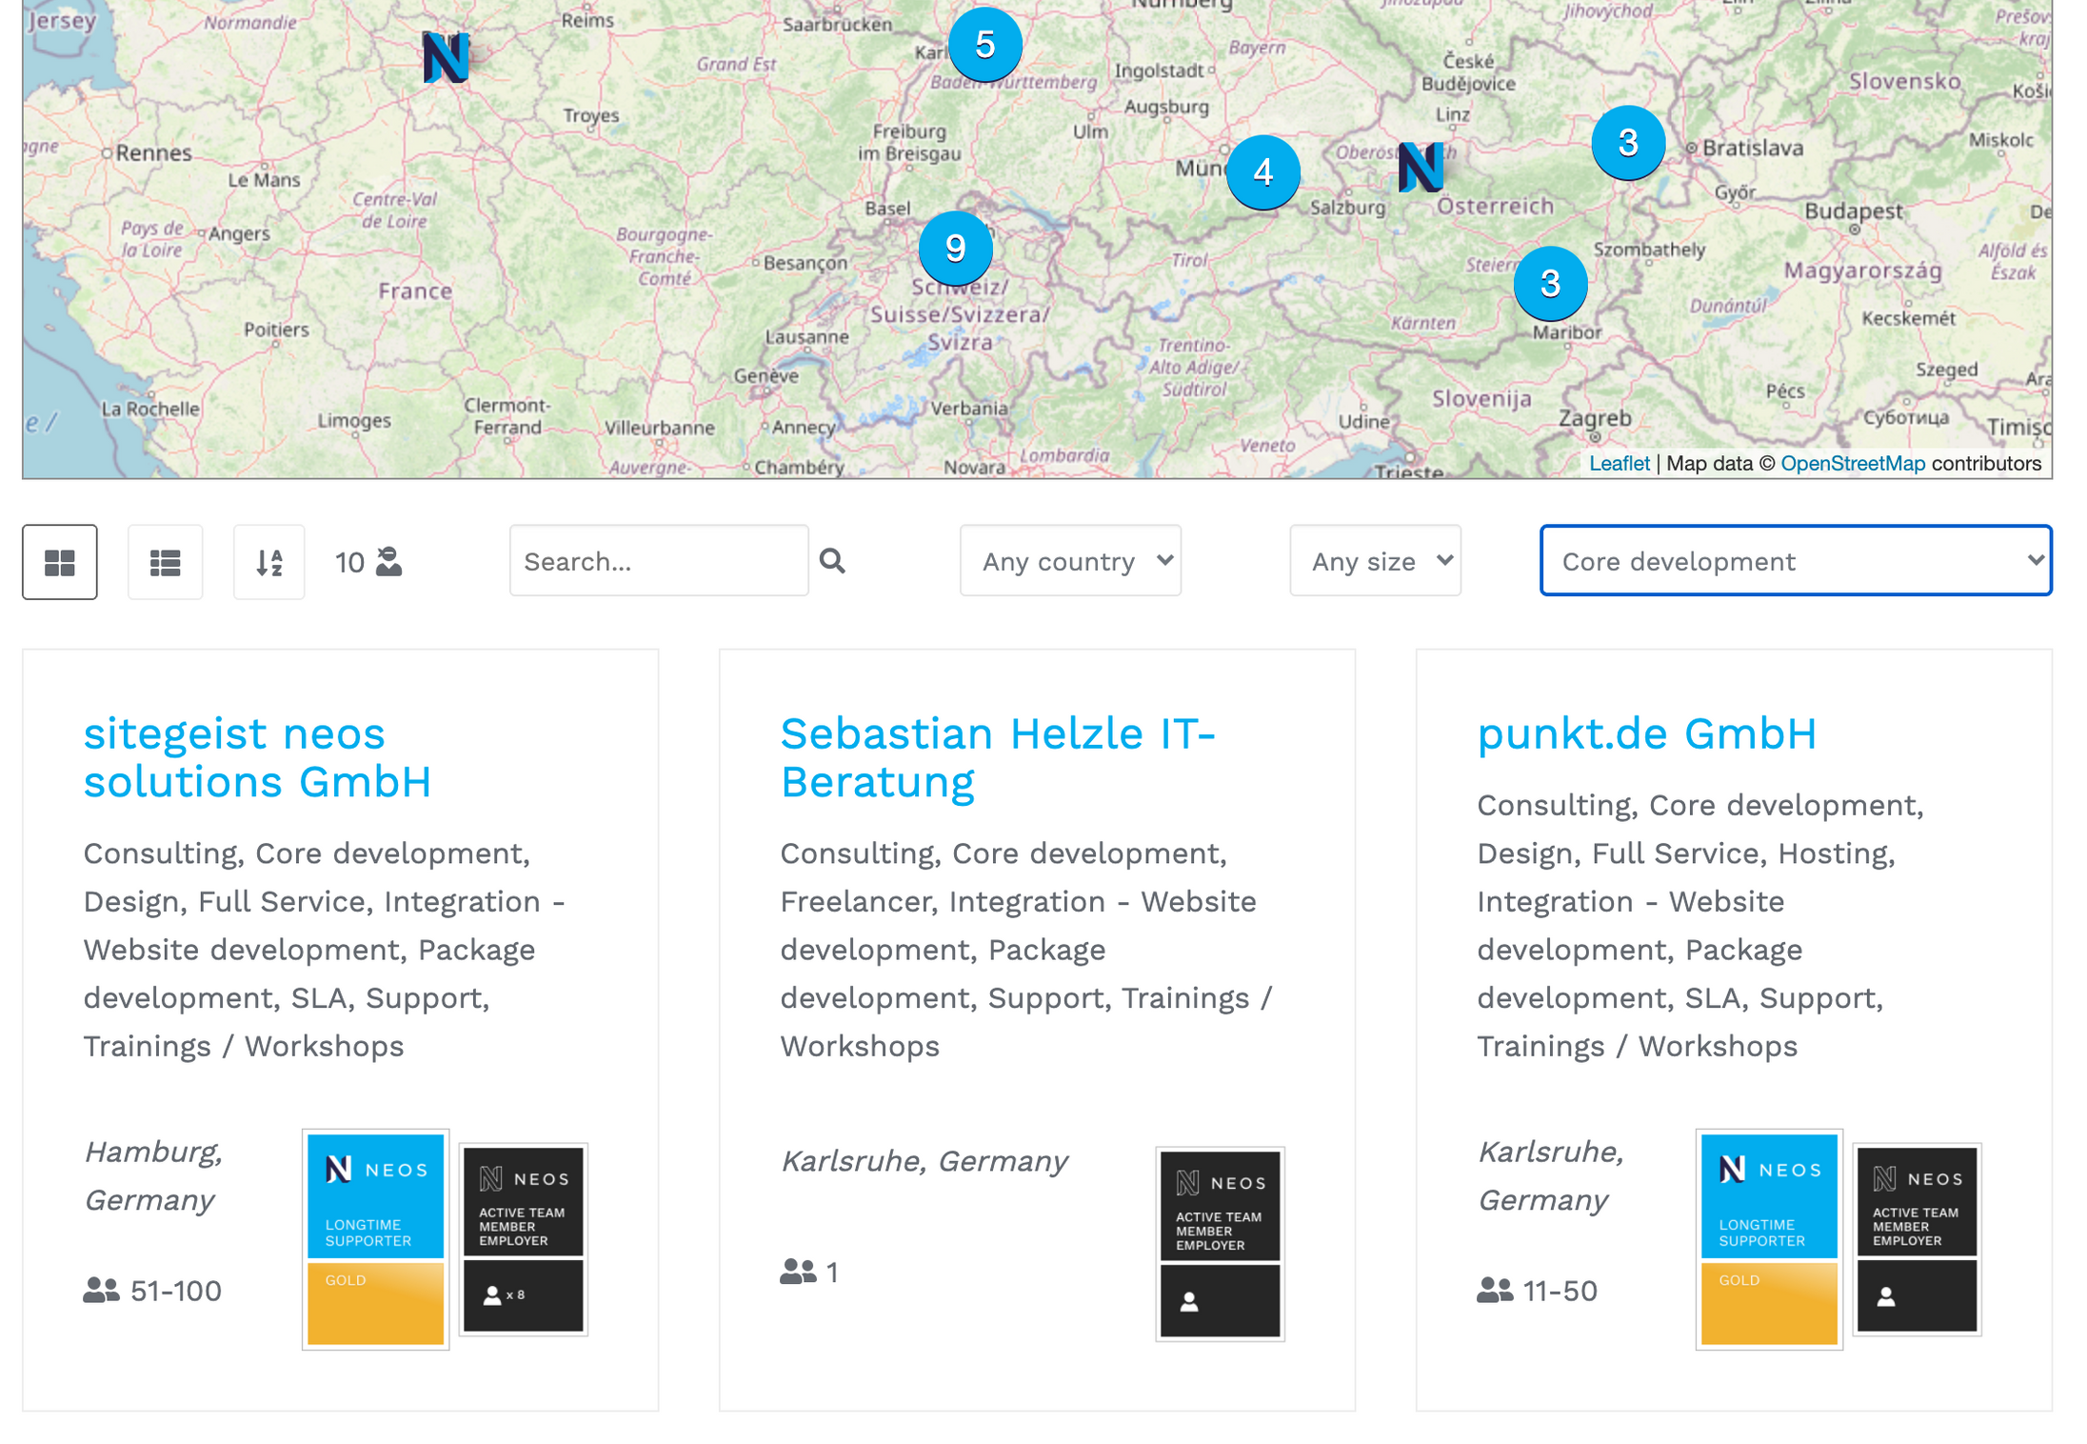Toggle alphabetical sort order

point(269,562)
